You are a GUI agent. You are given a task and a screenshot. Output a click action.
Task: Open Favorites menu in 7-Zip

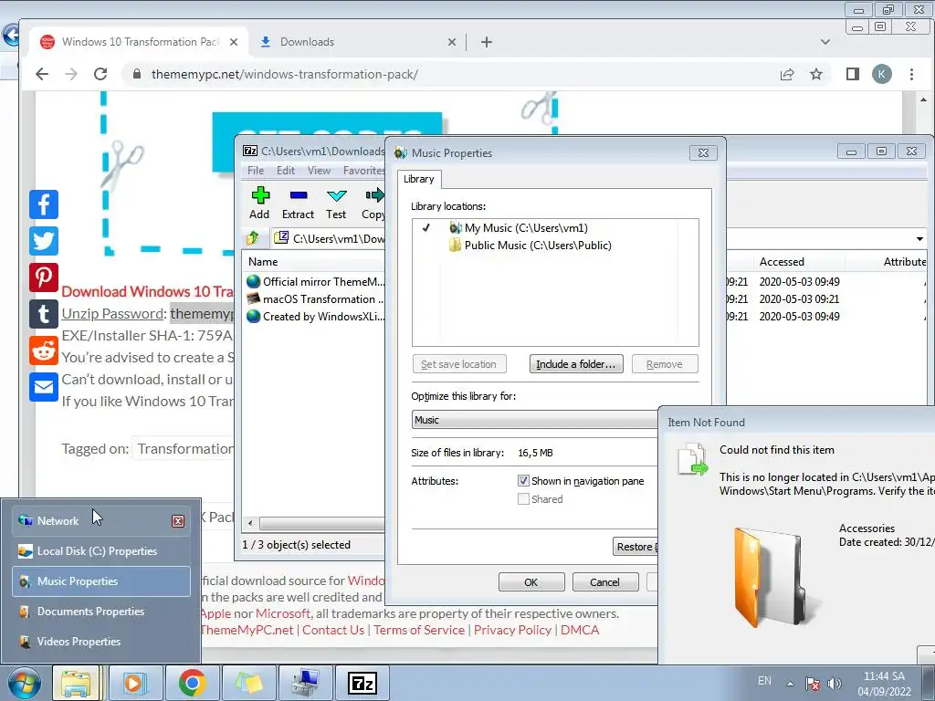pyautogui.click(x=363, y=171)
